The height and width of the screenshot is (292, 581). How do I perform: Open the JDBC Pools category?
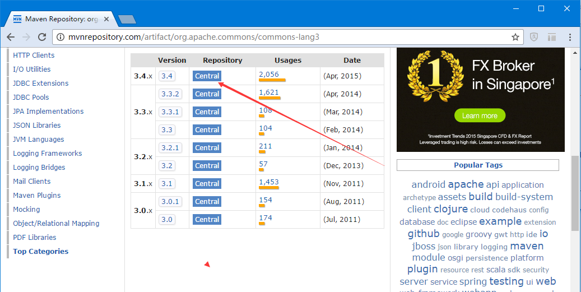pyautogui.click(x=31, y=98)
